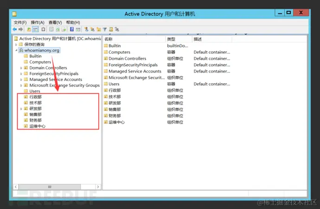The height and width of the screenshot is (209, 320).
Task: Open the 帮助(H) menu
Action: [73, 22]
